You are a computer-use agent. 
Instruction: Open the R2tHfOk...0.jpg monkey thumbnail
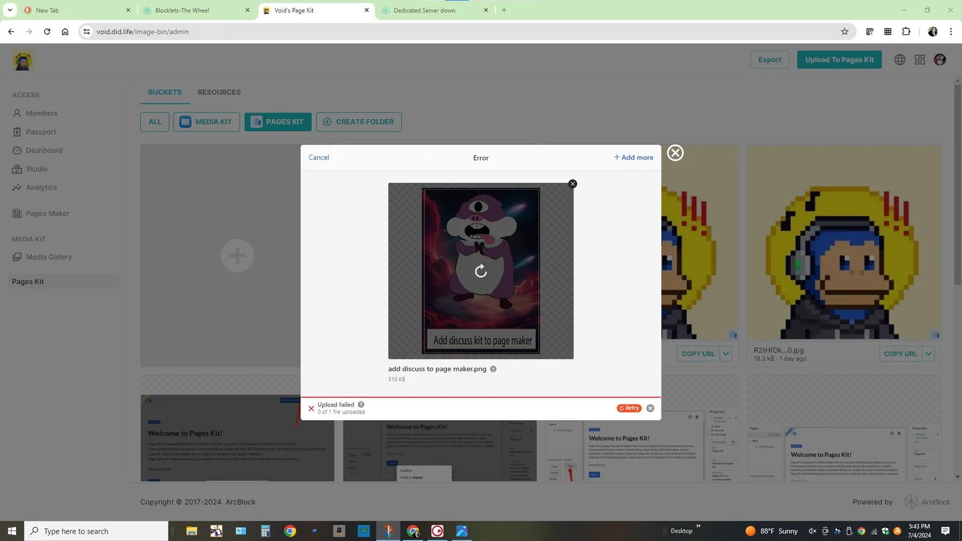tap(844, 242)
